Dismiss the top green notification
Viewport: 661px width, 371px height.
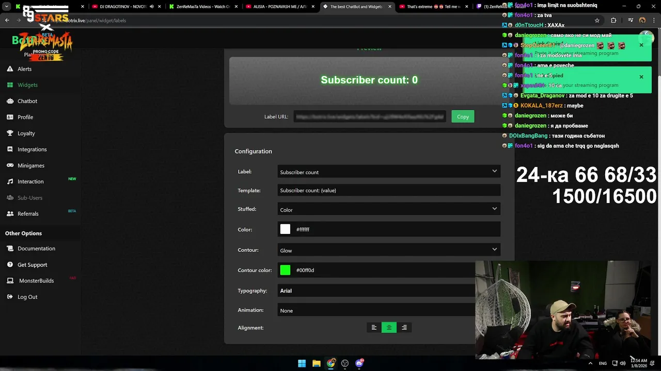641,45
